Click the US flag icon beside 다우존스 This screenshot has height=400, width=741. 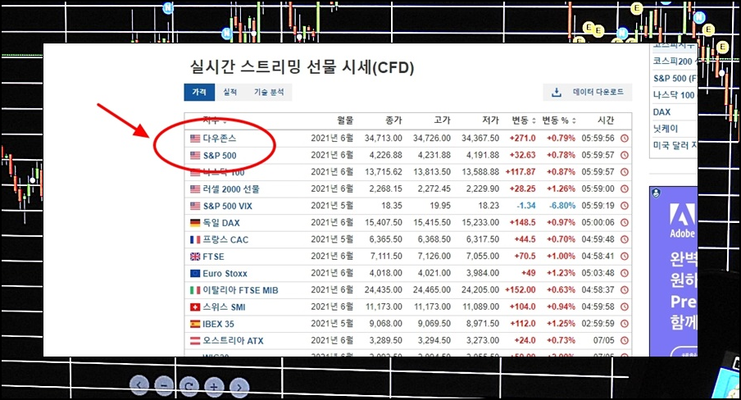[x=195, y=139]
